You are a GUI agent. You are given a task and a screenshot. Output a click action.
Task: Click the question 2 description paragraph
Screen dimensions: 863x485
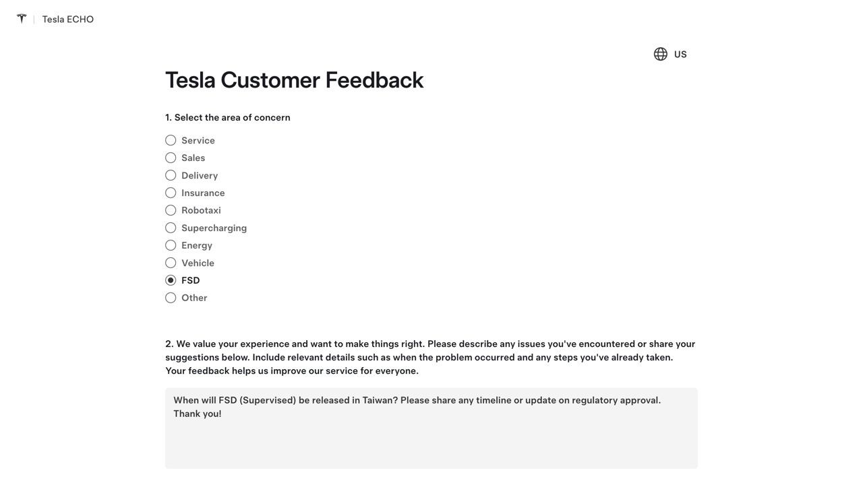click(x=430, y=357)
